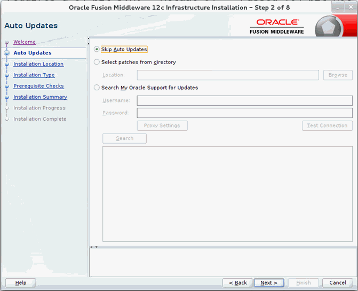The width and height of the screenshot is (358, 291).
Task: Click the Search button
Action: pos(124,138)
